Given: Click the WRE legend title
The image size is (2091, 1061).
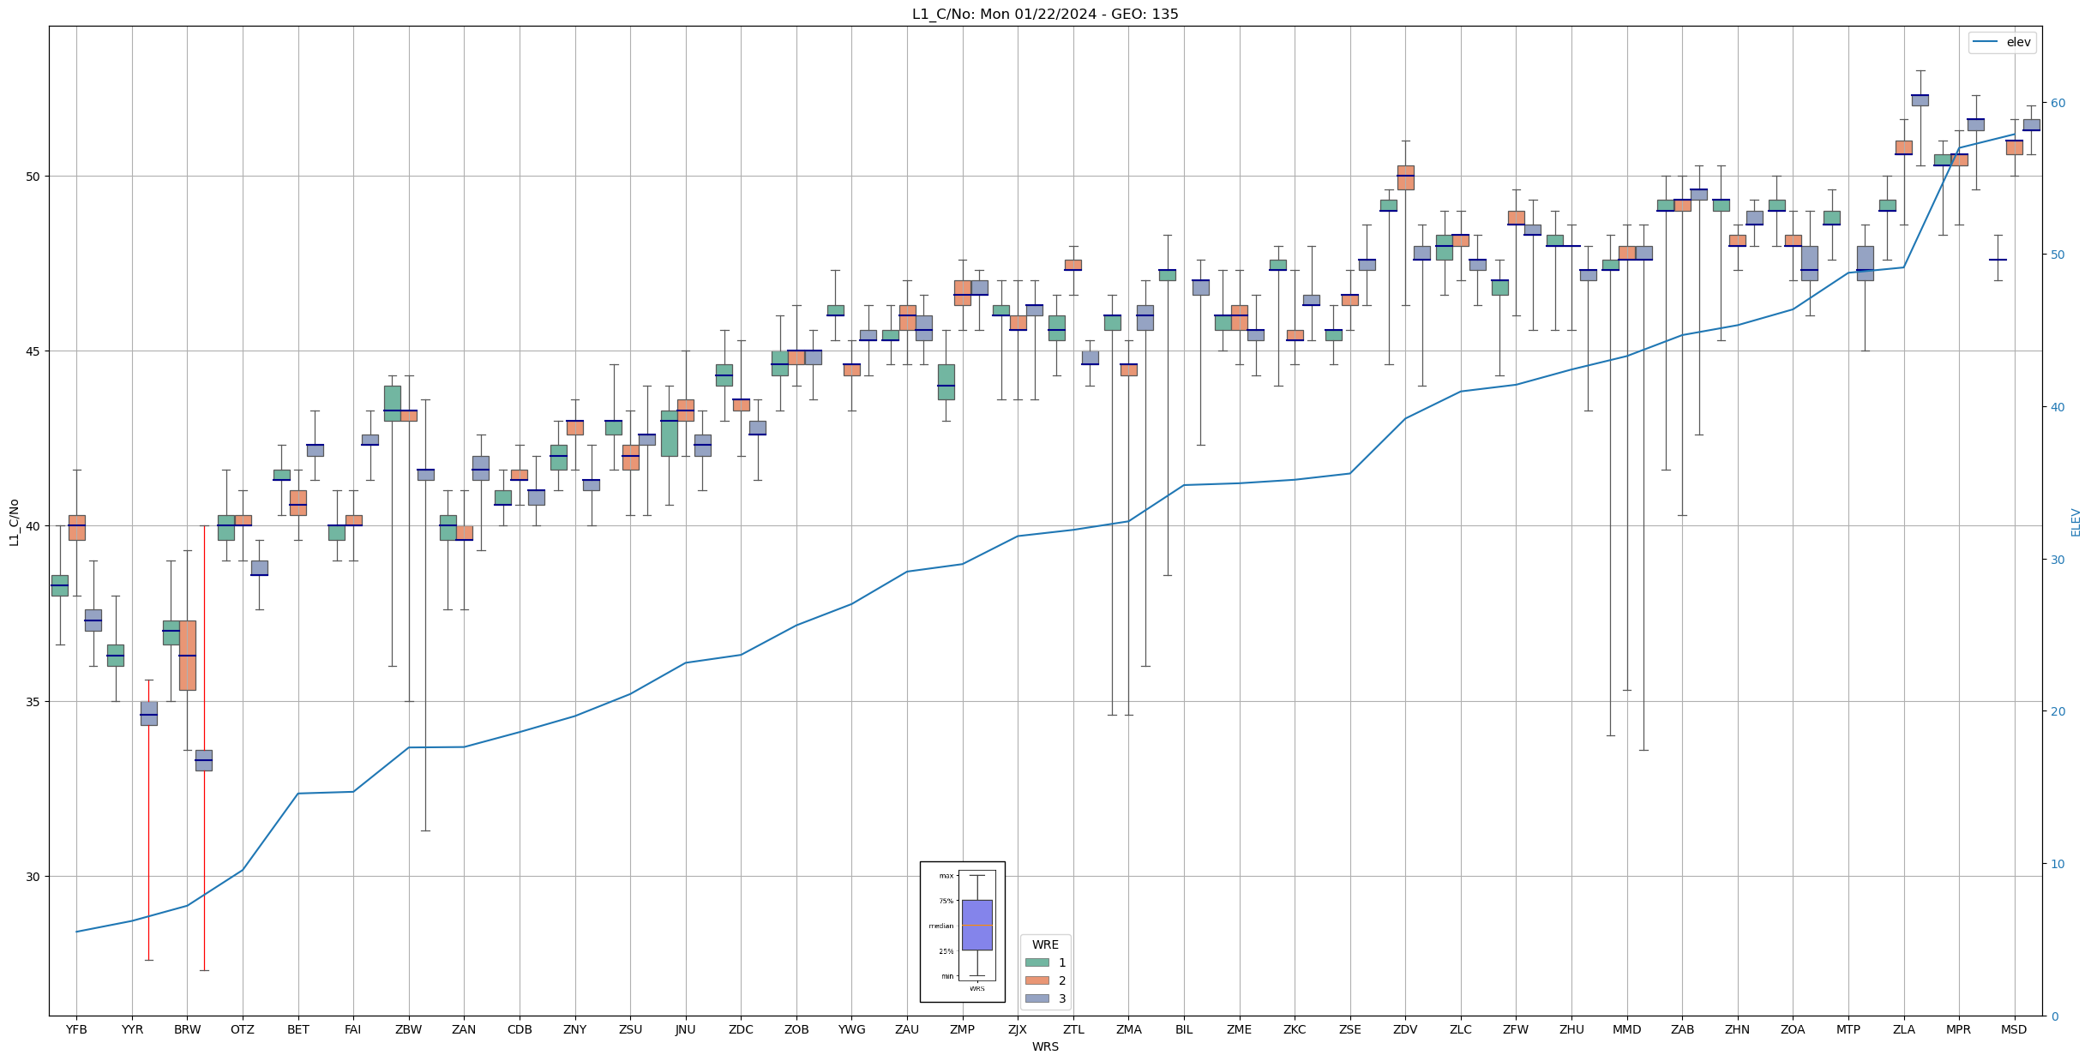Looking at the screenshot, I should tap(1044, 944).
